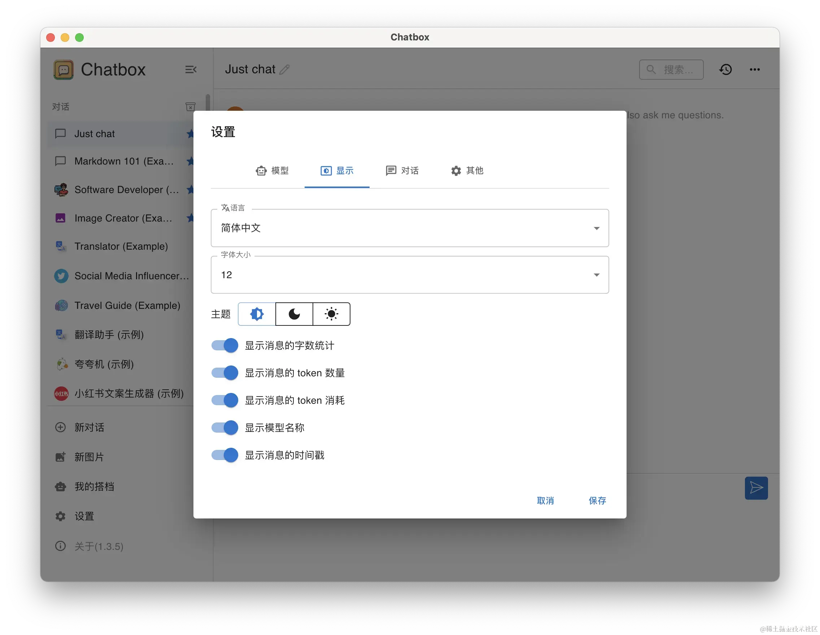This screenshot has width=820, height=635.
Task: Toggle display message timestamp switch
Action: 224,455
